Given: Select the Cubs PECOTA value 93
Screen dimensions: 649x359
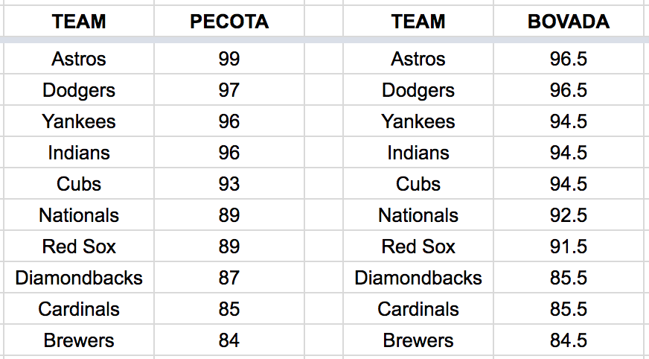Looking at the screenshot, I should [229, 184].
